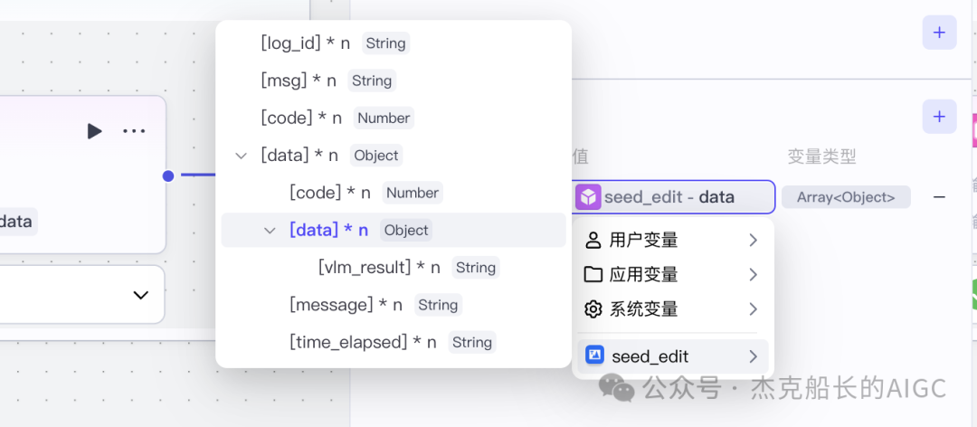Screen dimensions: 977x427
Task: Collapse the highlighted inner [data] * n row
Action: (x=270, y=231)
